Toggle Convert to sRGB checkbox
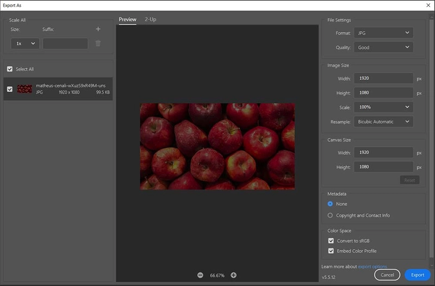435x286 pixels. click(x=331, y=241)
